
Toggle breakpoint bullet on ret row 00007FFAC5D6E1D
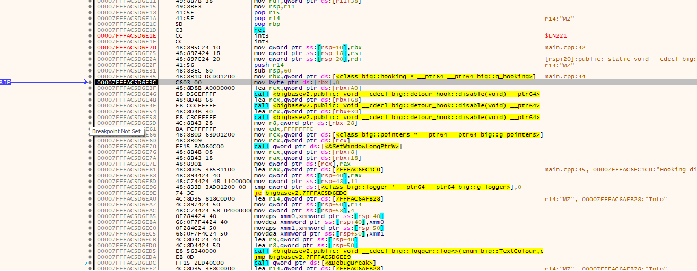coord(90,30)
